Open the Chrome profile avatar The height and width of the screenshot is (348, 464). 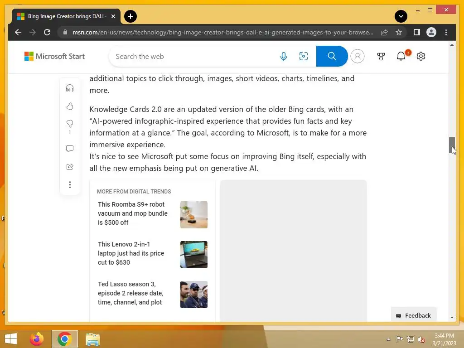click(x=431, y=32)
